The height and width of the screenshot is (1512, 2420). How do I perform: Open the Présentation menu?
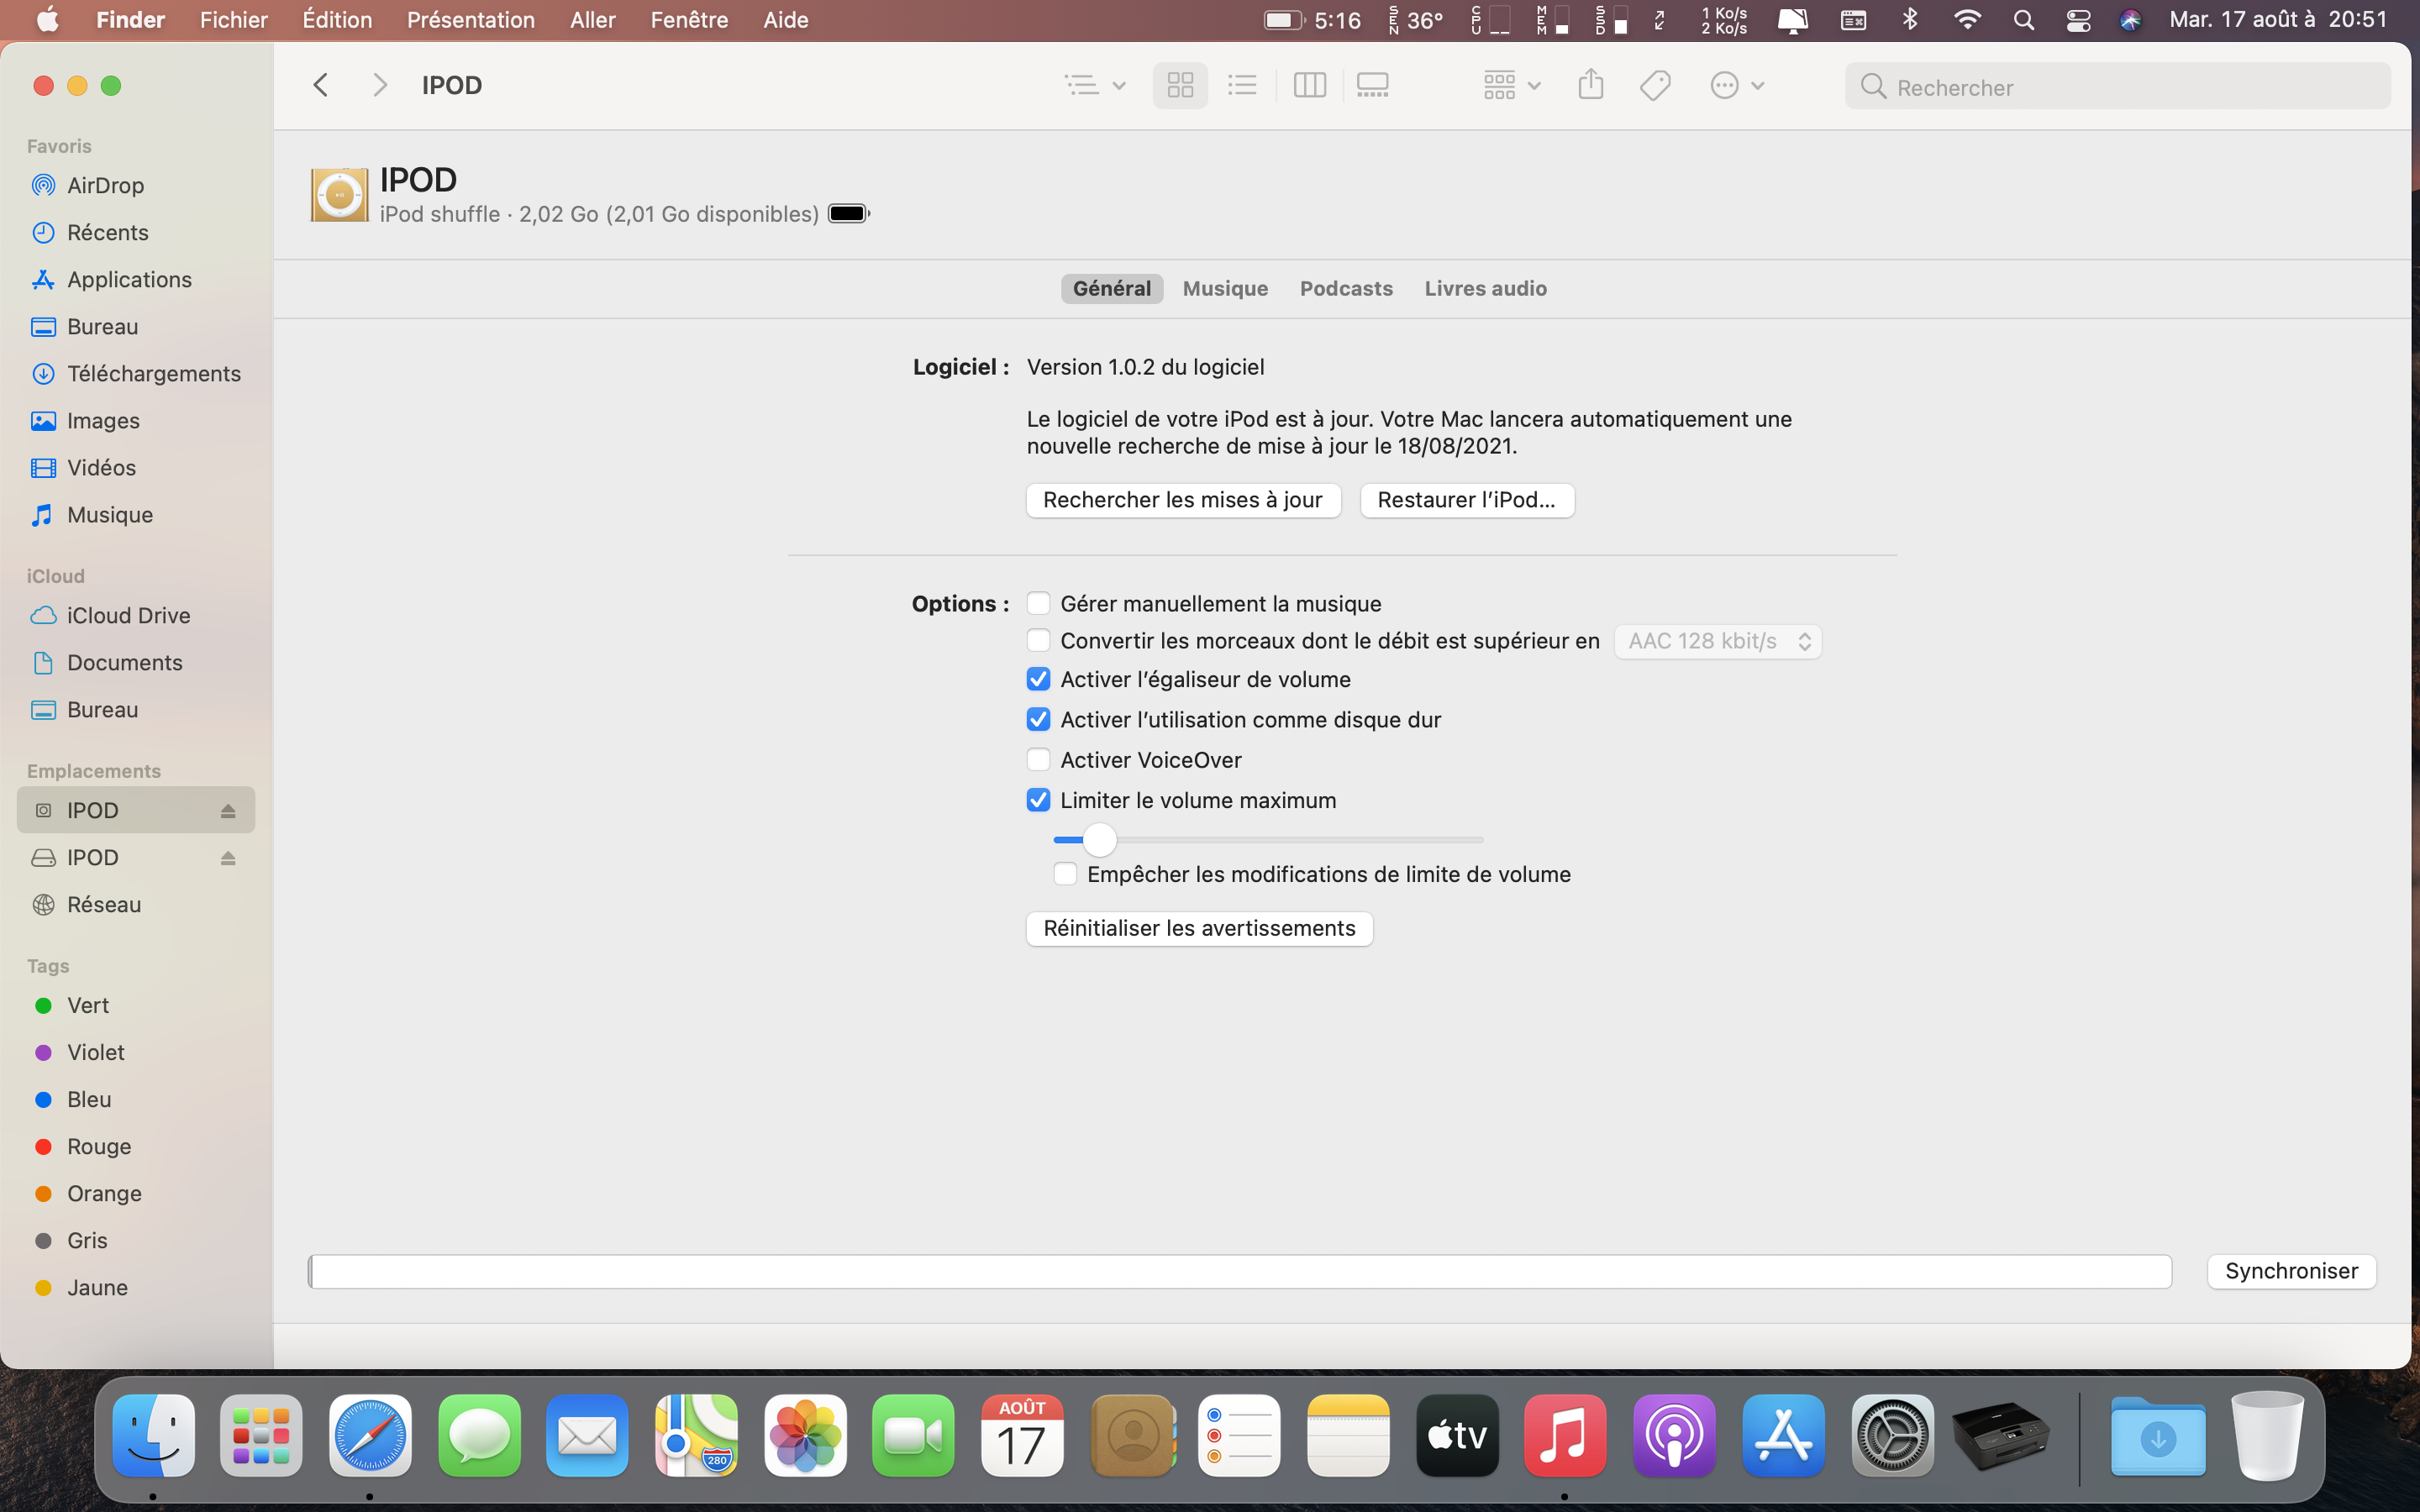click(470, 20)
